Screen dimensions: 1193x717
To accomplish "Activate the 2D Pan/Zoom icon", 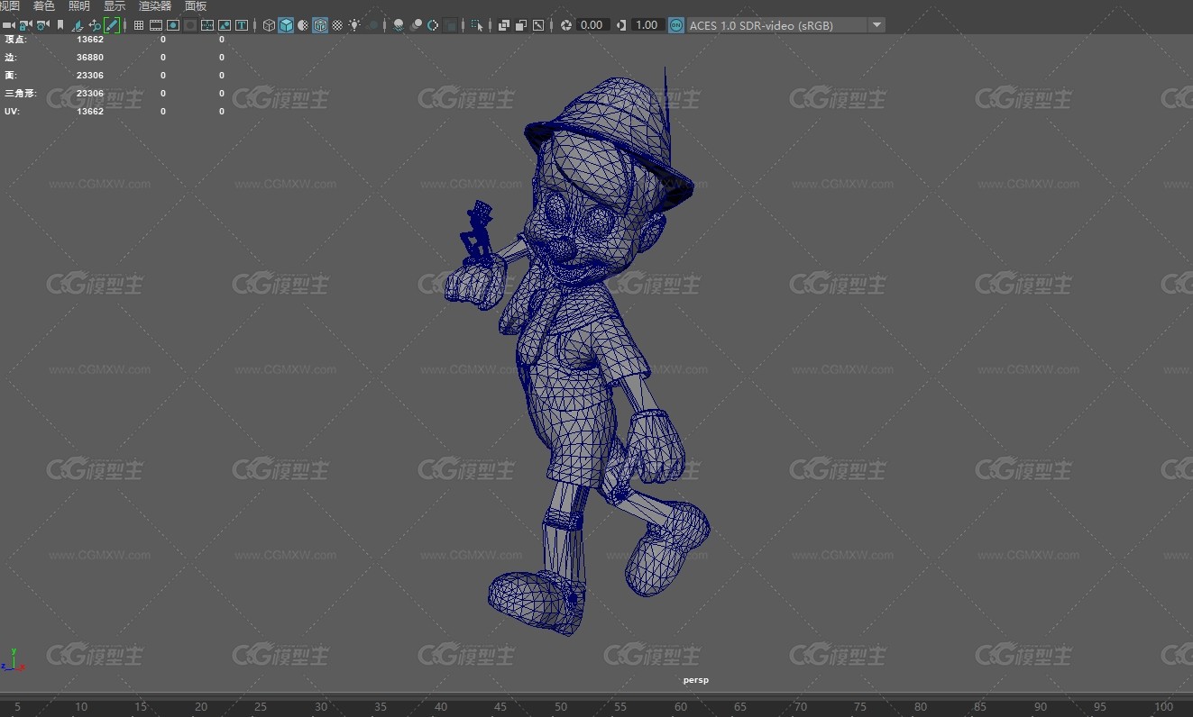I will [x=95, y=25].
